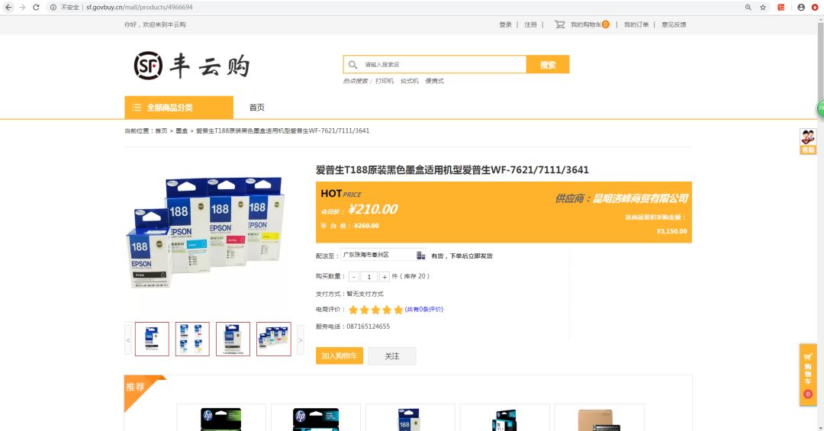Open the 配送至 address dropdown

point(383,255)
